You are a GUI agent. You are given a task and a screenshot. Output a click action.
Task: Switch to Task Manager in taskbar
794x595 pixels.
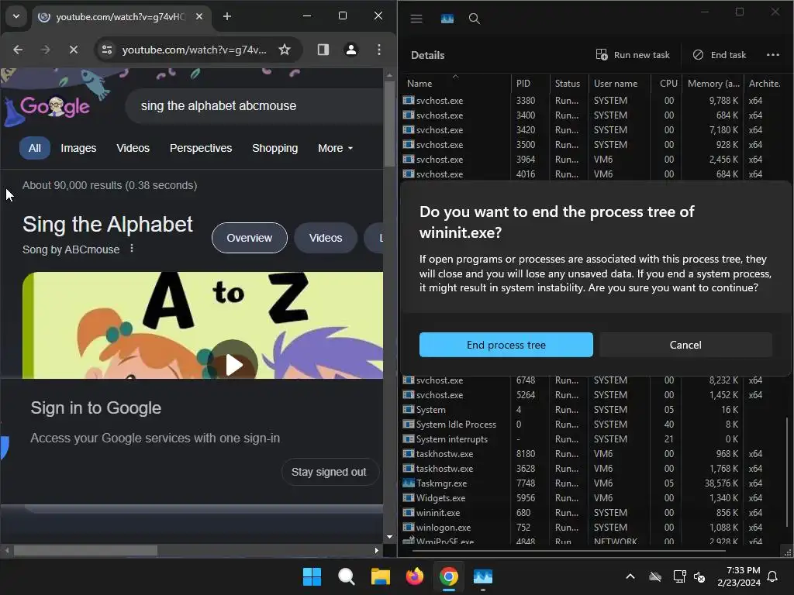coord(483,576)
